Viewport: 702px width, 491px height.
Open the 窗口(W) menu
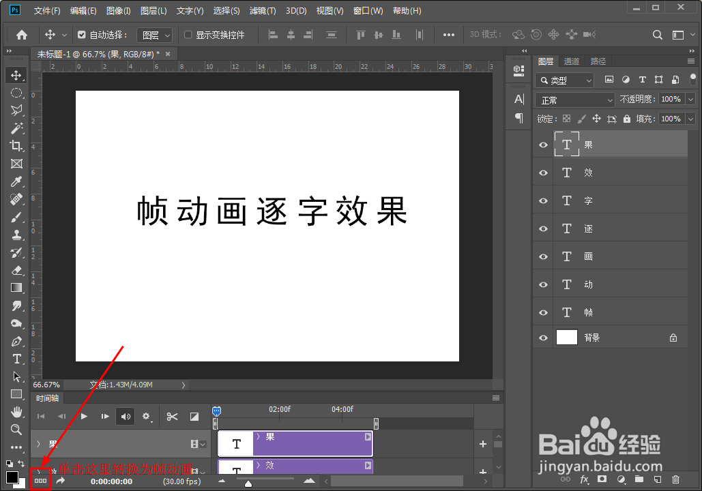[368, 11]
